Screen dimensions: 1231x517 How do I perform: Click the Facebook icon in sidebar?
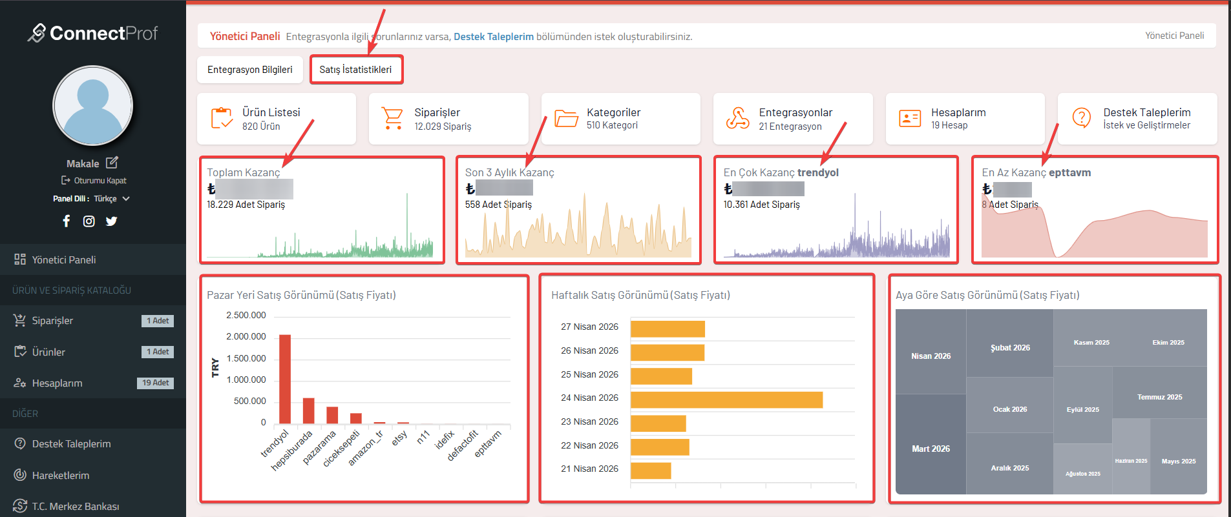click(66, 221)
